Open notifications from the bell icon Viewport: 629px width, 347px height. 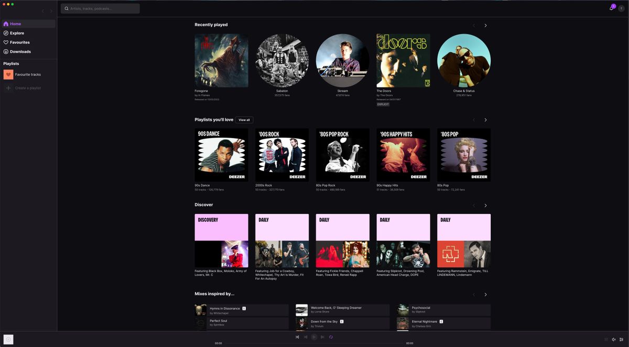(x=612, y=8)
